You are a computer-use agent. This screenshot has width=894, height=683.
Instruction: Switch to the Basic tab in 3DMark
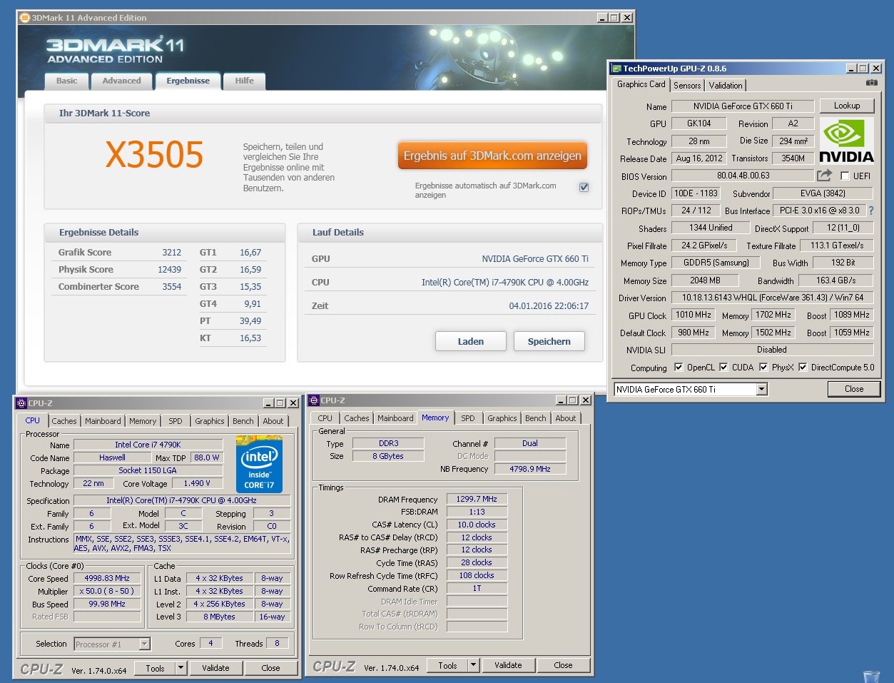pyautogui.click(x=67, y=81)
